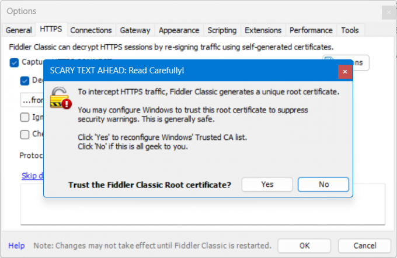Screen dimensions: 397x258
Task: Open the Scripting tab
Action: 222,30
